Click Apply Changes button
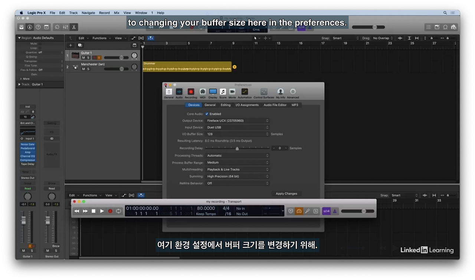This screenshot has width=475, height=280. pyautogui.click(x=286, y=194)
